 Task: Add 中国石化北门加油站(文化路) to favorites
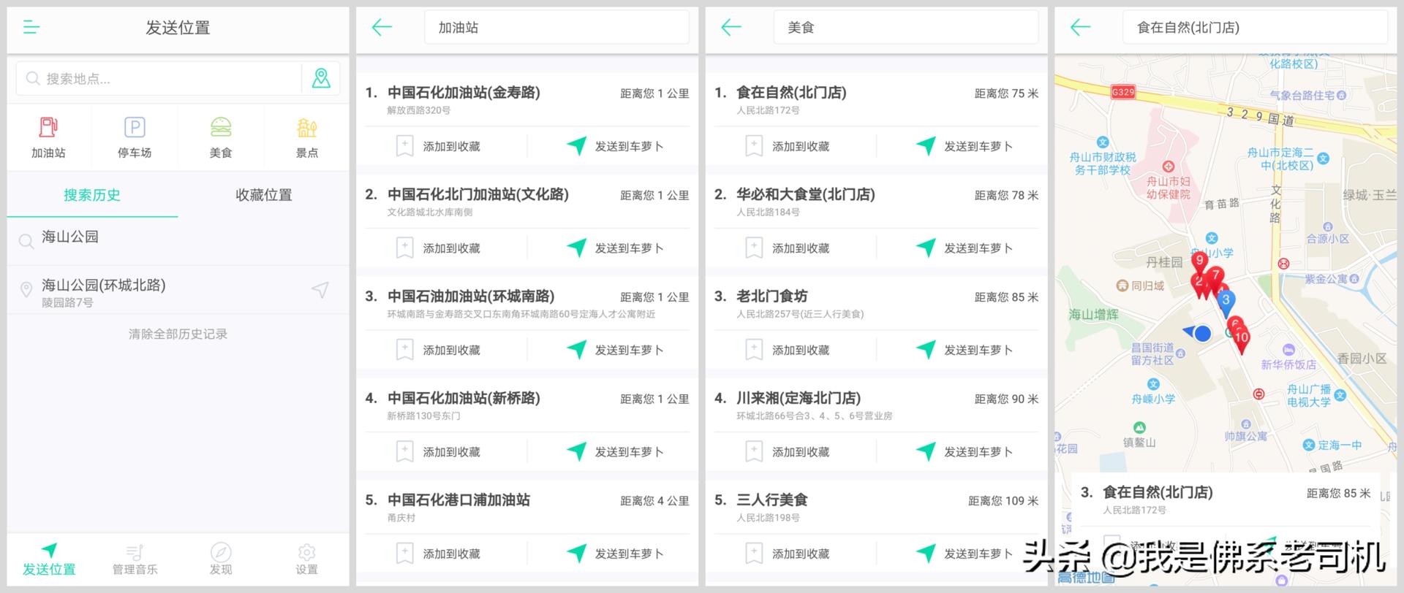438,248
